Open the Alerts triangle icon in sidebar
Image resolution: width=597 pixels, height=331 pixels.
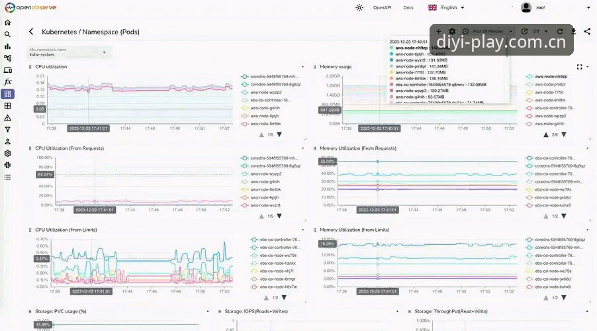pos(8,118)
